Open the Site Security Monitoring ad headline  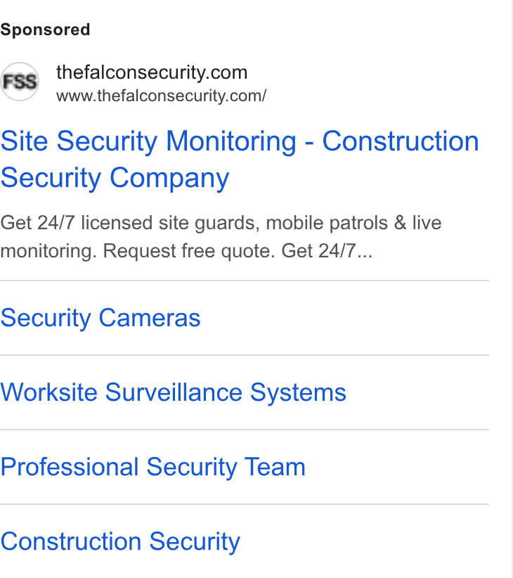(240, 159)
